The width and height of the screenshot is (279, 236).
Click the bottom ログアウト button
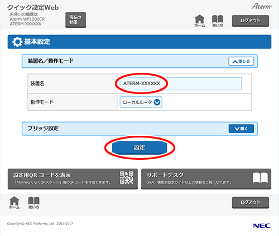pos(251,203)
